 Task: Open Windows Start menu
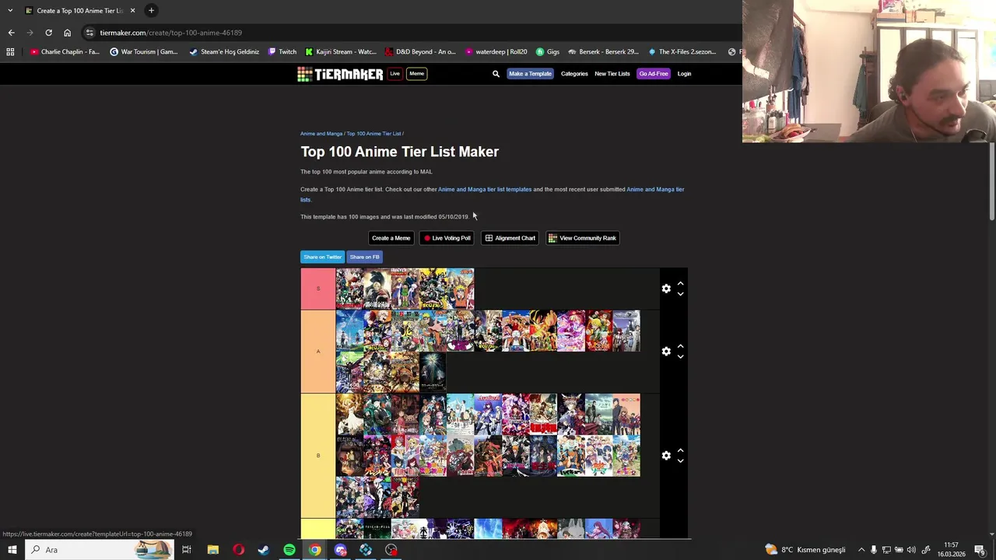click(x=12, y=550)
